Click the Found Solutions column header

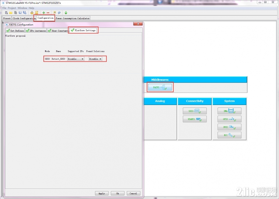95,51
